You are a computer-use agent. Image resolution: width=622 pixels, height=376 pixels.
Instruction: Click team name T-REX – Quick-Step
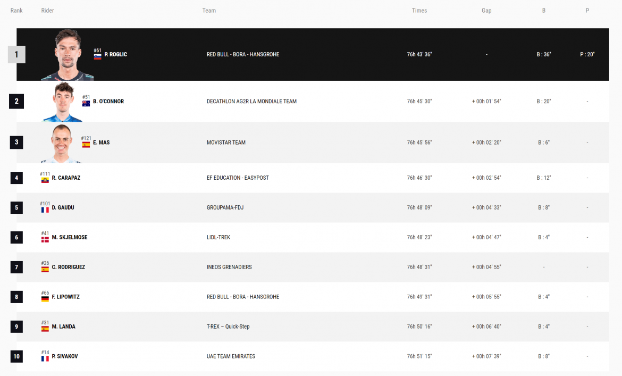[x=228, y=327]
